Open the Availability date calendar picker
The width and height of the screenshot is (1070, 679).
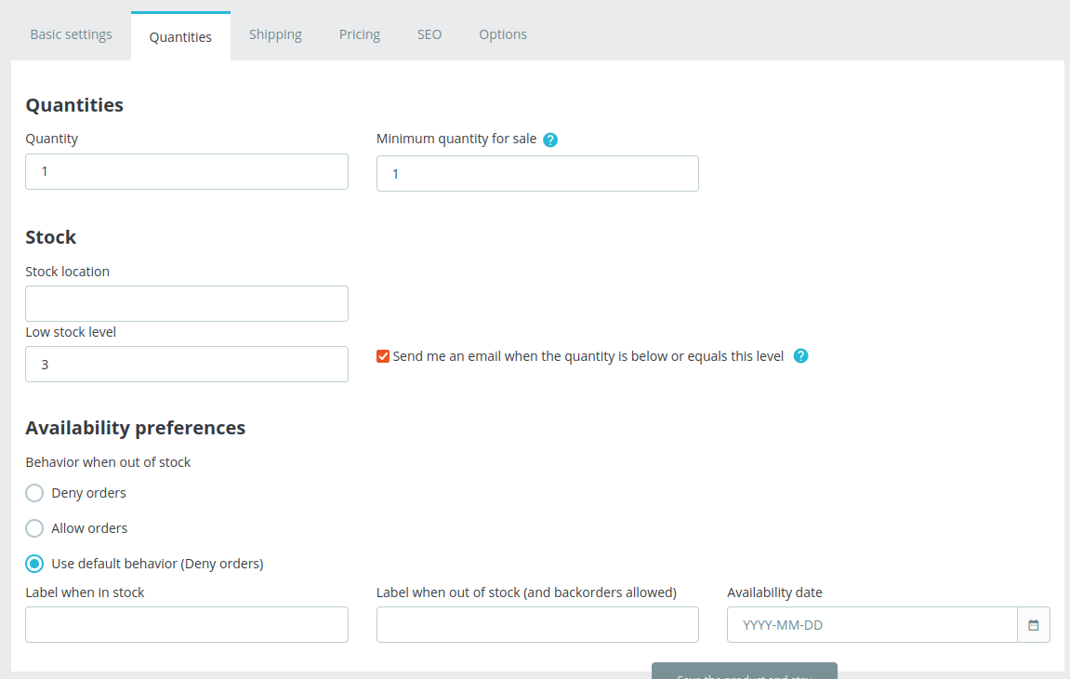(x=1033, y=624)
